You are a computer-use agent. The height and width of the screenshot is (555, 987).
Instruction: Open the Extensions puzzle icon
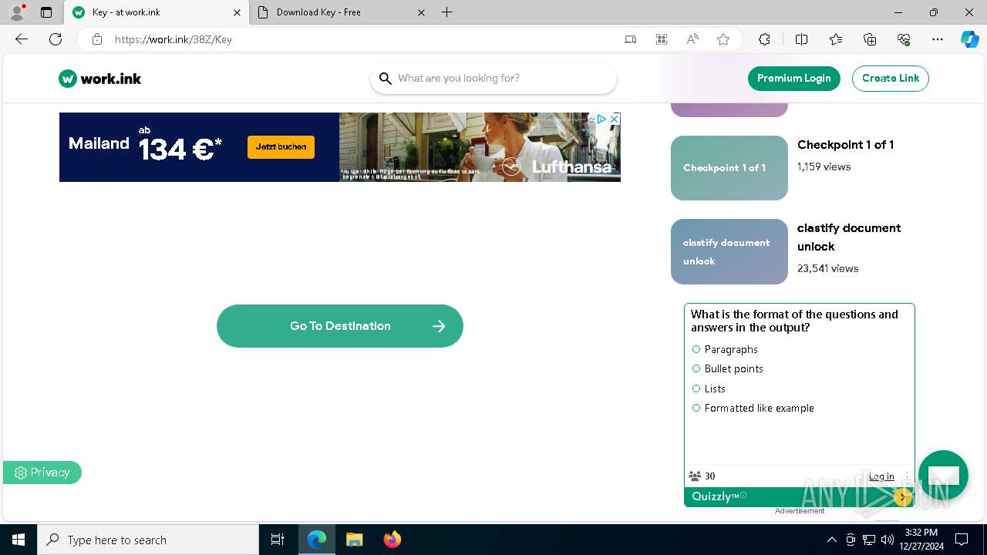(x=764, y=39)
